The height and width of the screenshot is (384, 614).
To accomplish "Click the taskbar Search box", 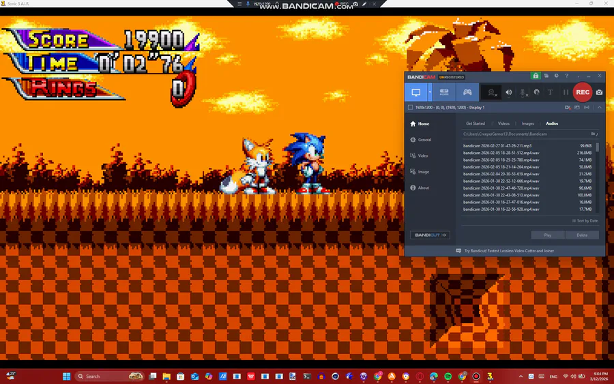I will (109, 376).
